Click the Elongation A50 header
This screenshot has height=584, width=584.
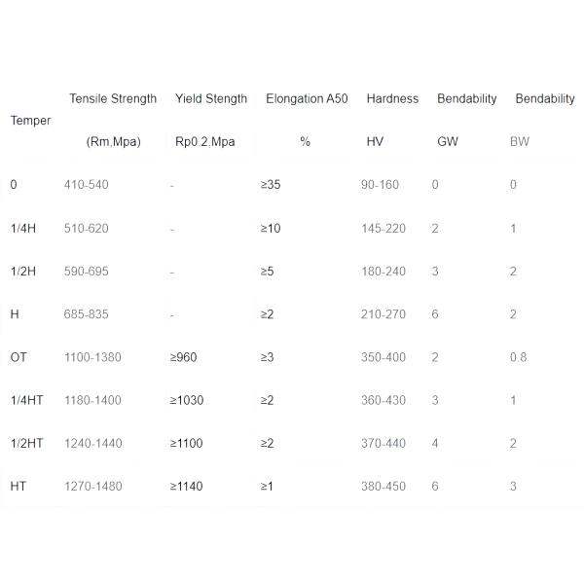click(307, 98)
